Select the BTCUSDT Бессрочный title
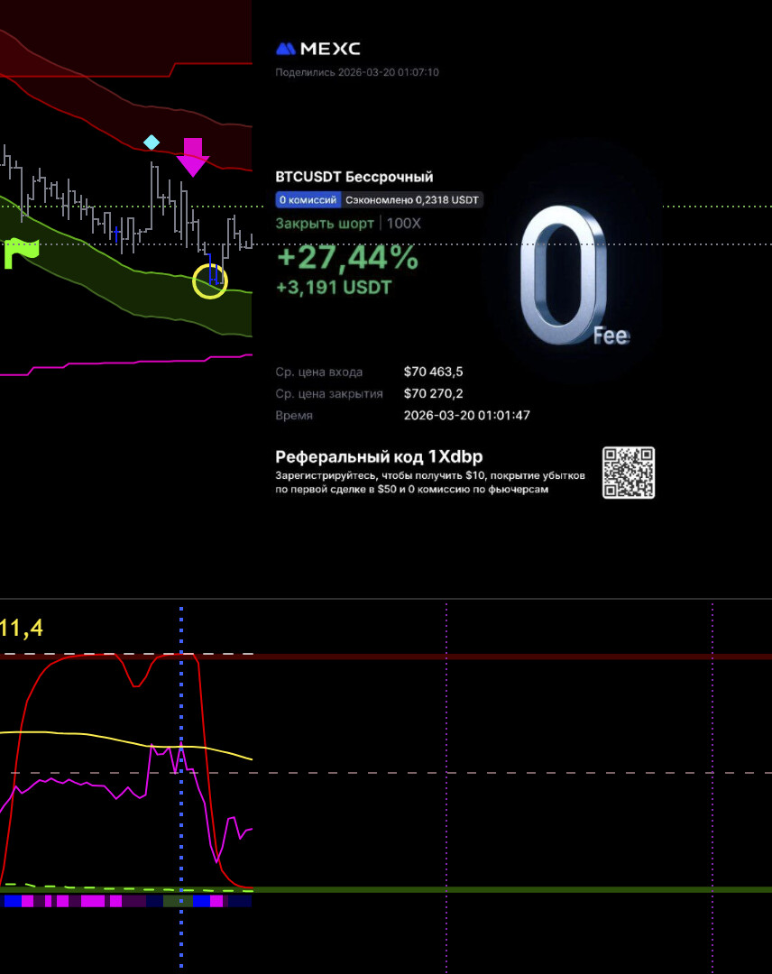The height and width of the screenshot is (974, 772). point(354,177)
